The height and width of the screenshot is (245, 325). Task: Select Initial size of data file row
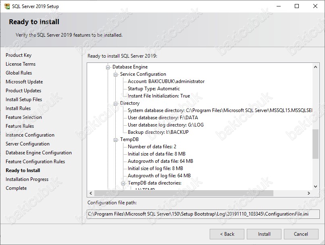[156, 154]
